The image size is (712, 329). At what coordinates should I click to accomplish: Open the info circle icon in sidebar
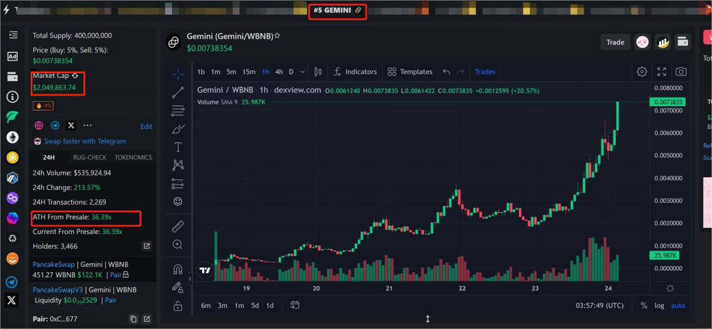(x=12, y=97)
